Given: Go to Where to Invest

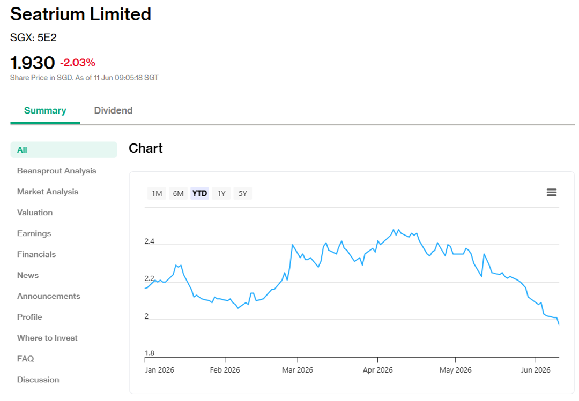Looking at the screenshot, I should click(x=47, y=338).
